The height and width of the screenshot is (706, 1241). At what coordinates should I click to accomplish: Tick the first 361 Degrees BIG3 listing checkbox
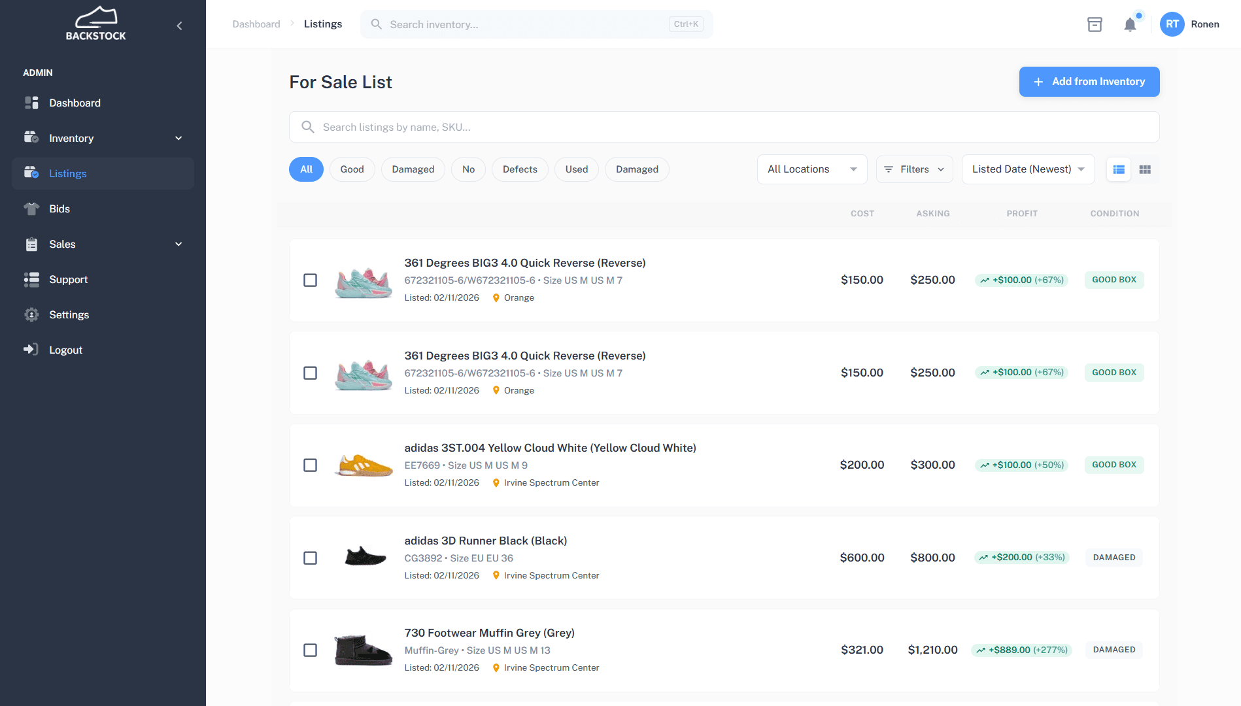point(310,280)
